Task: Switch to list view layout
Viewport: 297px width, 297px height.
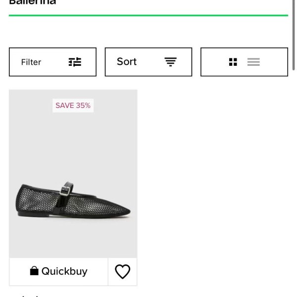Action: pos(253,62)
